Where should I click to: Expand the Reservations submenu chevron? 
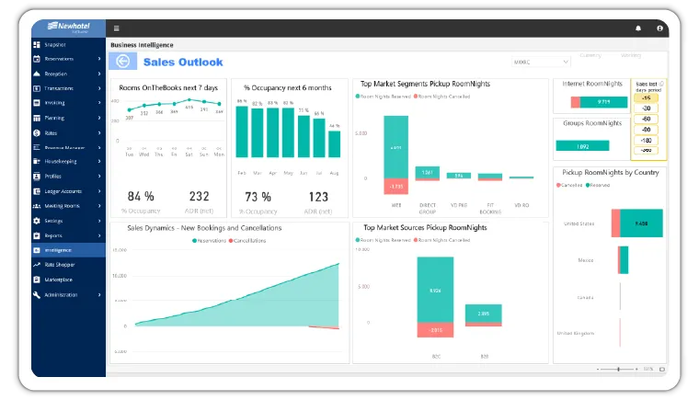pyautogui.click(x=99, y=59)
